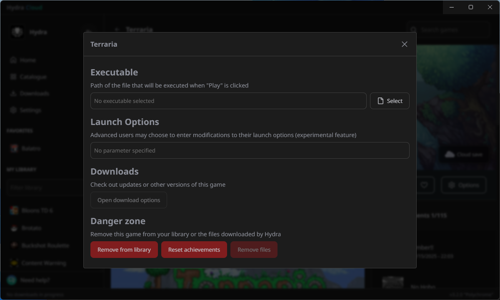The width and height of the screenshot is (500, 300).
Task: Open Buckshot Roulette from library
Action: 45,246
